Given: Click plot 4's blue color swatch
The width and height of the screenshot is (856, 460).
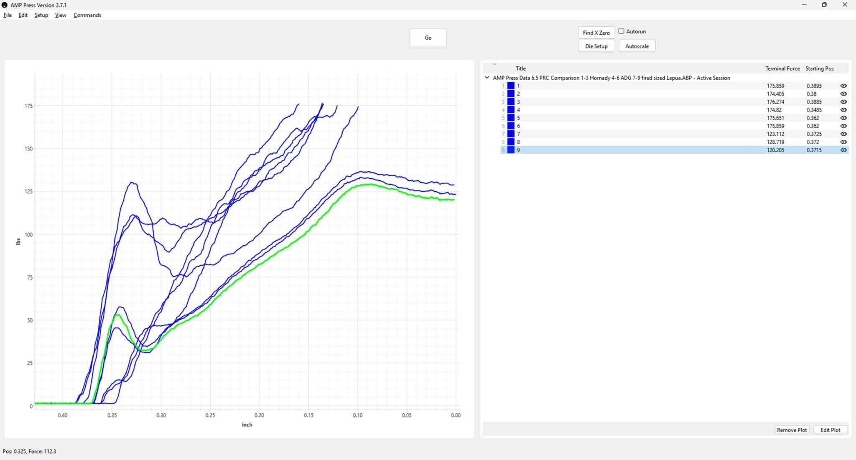Looking at the screenshot, I should point(511,110).
